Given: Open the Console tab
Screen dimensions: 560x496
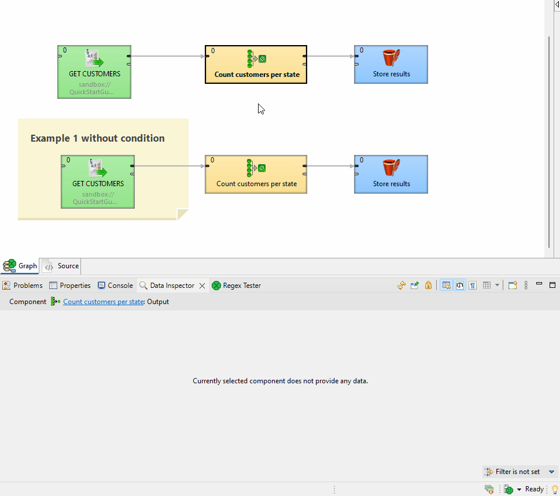Looking at the screenshot, I should coord(115,286).
